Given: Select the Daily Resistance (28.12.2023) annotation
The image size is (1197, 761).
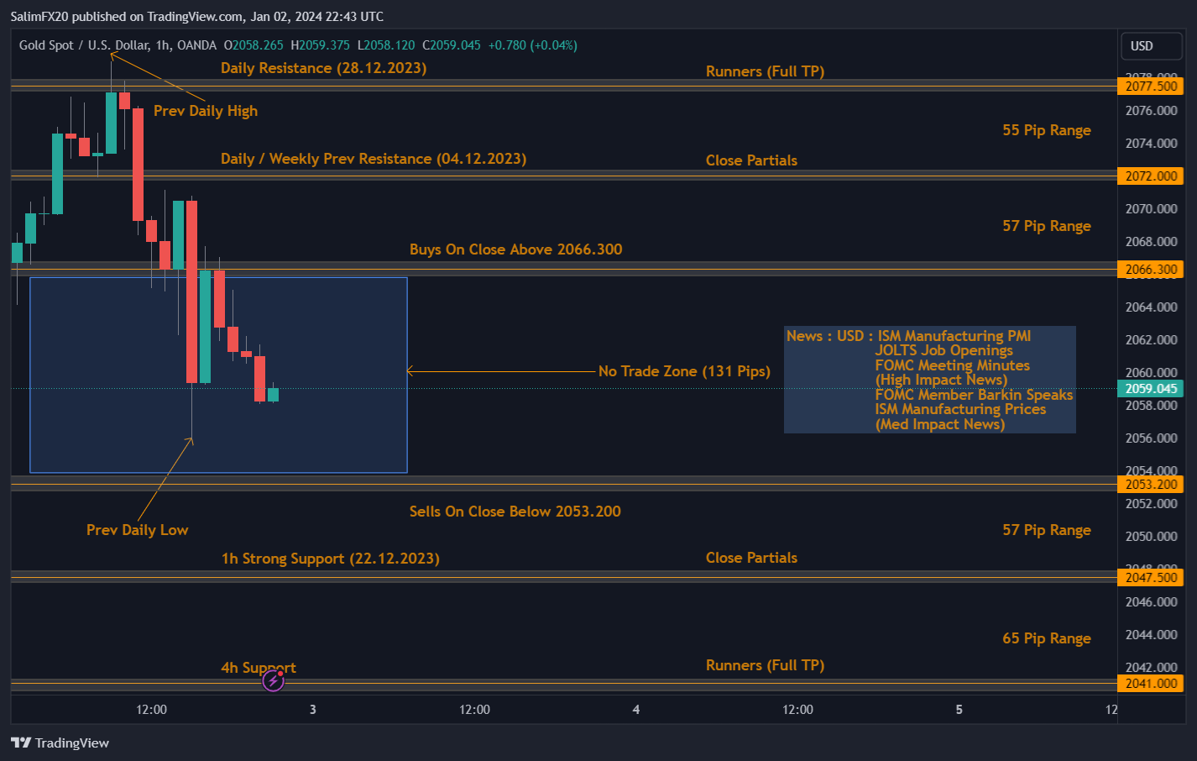Looking at the screenshot, I should click(x=323, y=68).
